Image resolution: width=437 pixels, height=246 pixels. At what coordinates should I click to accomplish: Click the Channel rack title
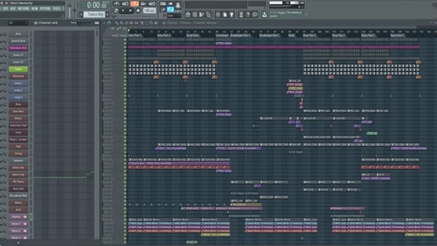tap(48, 23)
